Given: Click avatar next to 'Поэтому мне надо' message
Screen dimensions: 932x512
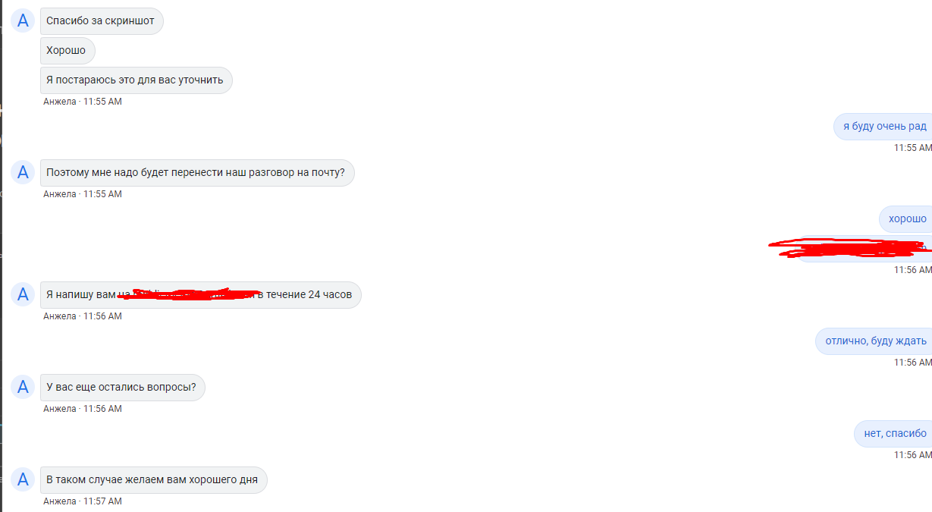Looking at the screenshot, I should tap(23, 172).
